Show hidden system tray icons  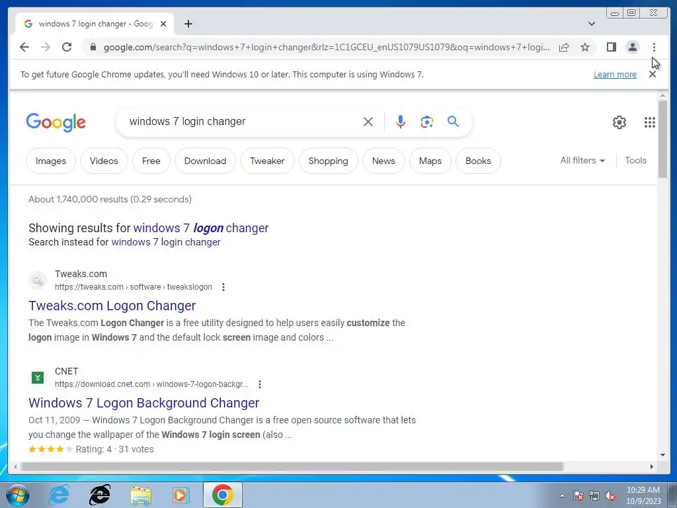(x=562, y=495)
